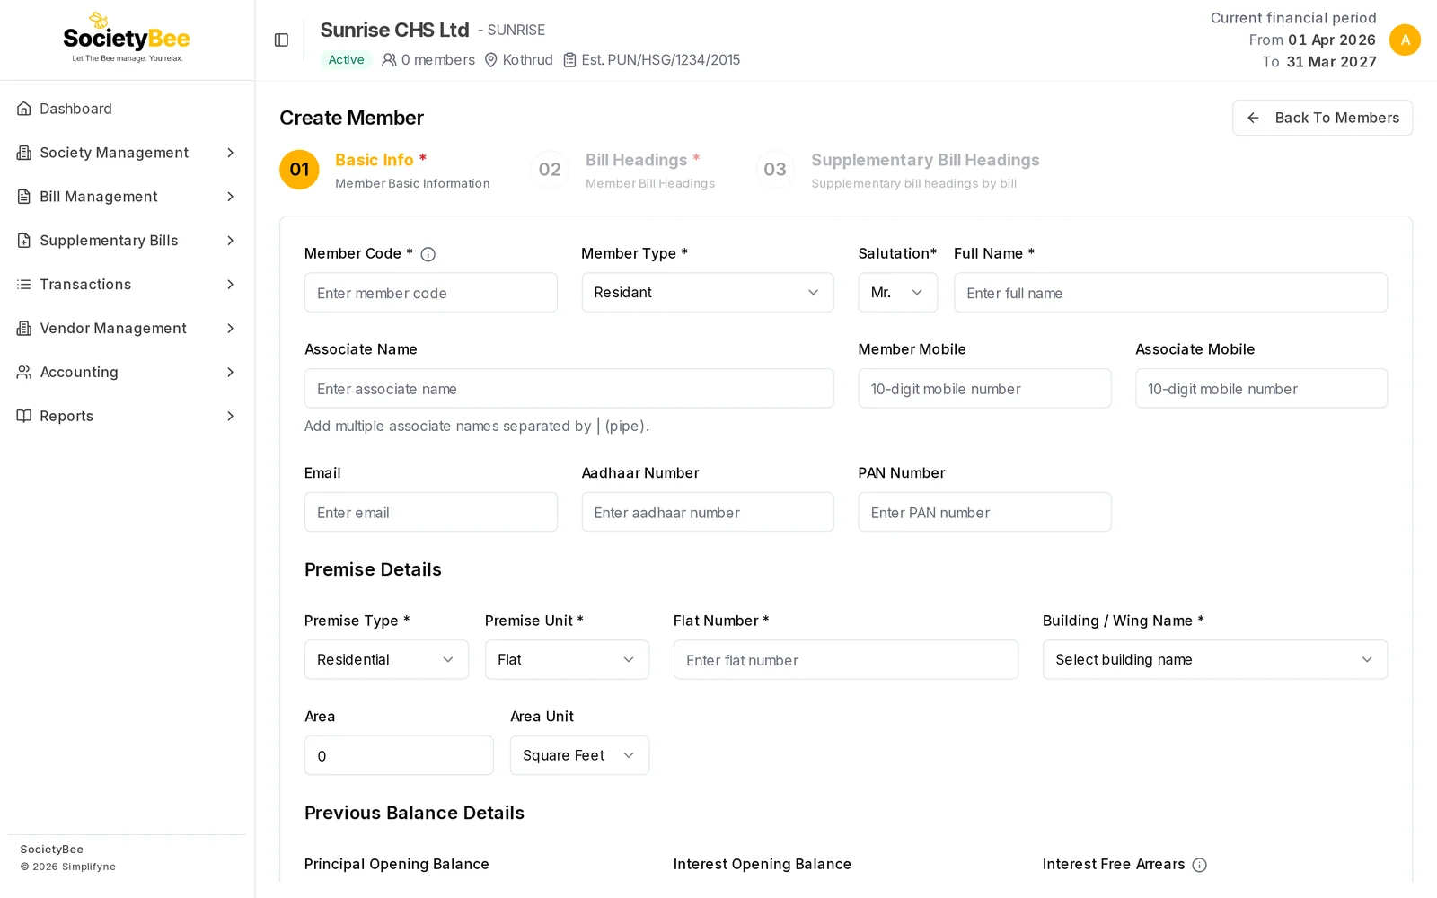
Task: Select the Bill Headings step tab
Action: (x=623, y=170)
